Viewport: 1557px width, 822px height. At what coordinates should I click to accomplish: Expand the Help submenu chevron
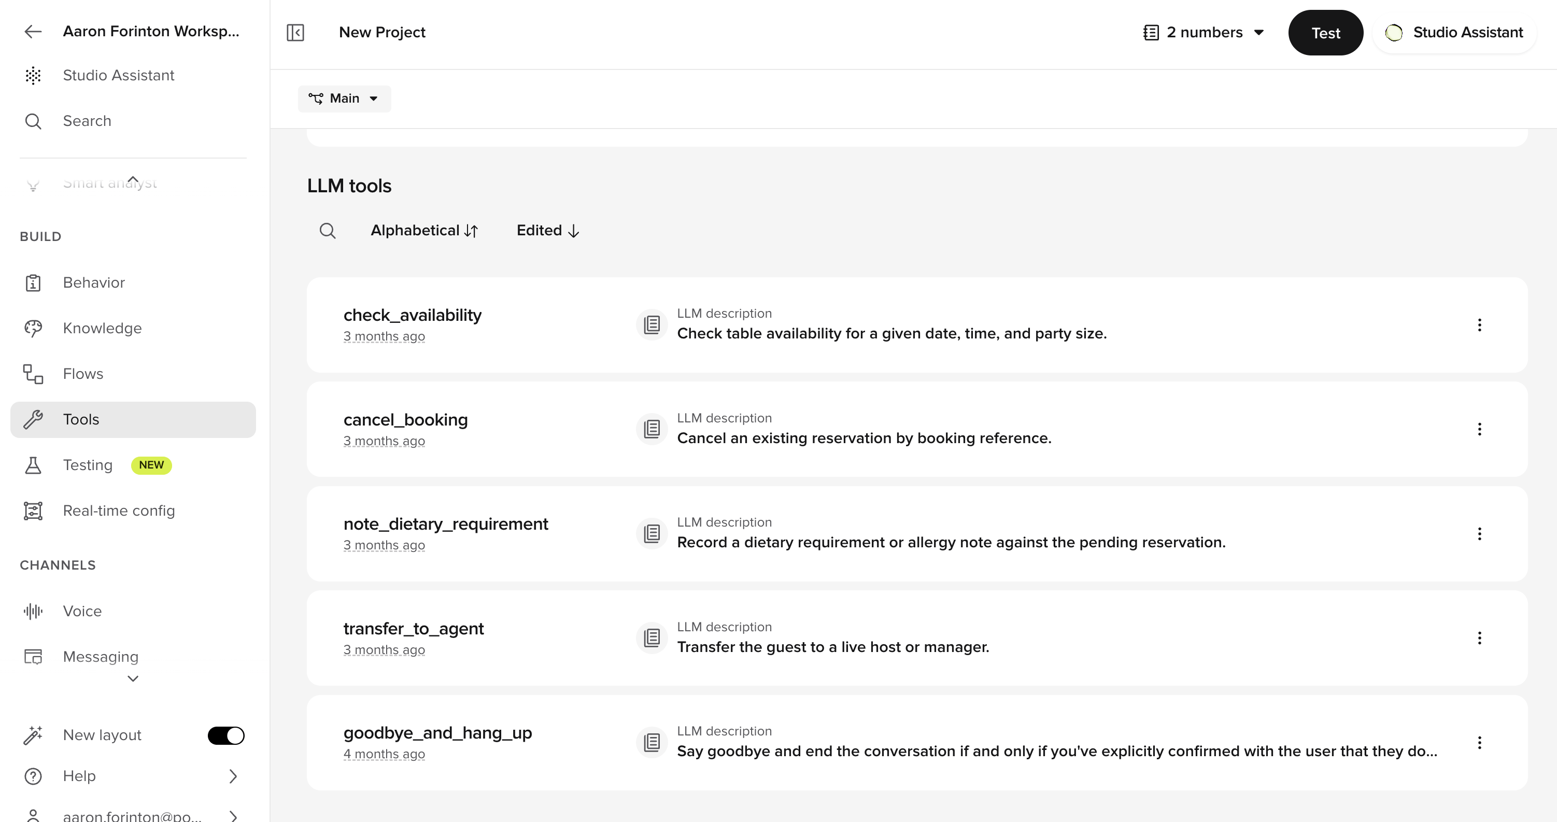pos(233,776)
